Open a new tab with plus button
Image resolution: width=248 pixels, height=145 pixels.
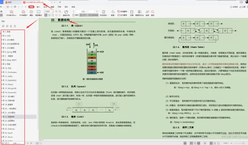[x=60, y=2]
